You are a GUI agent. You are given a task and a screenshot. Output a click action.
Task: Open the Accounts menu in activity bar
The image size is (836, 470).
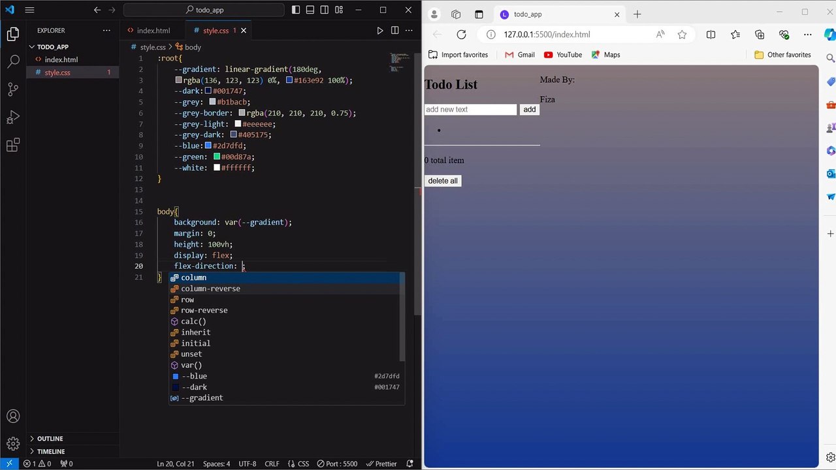point(13,416)
